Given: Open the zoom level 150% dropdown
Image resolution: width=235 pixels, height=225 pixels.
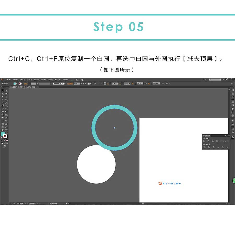Looking at the screenshot, I should click(23, 203).
